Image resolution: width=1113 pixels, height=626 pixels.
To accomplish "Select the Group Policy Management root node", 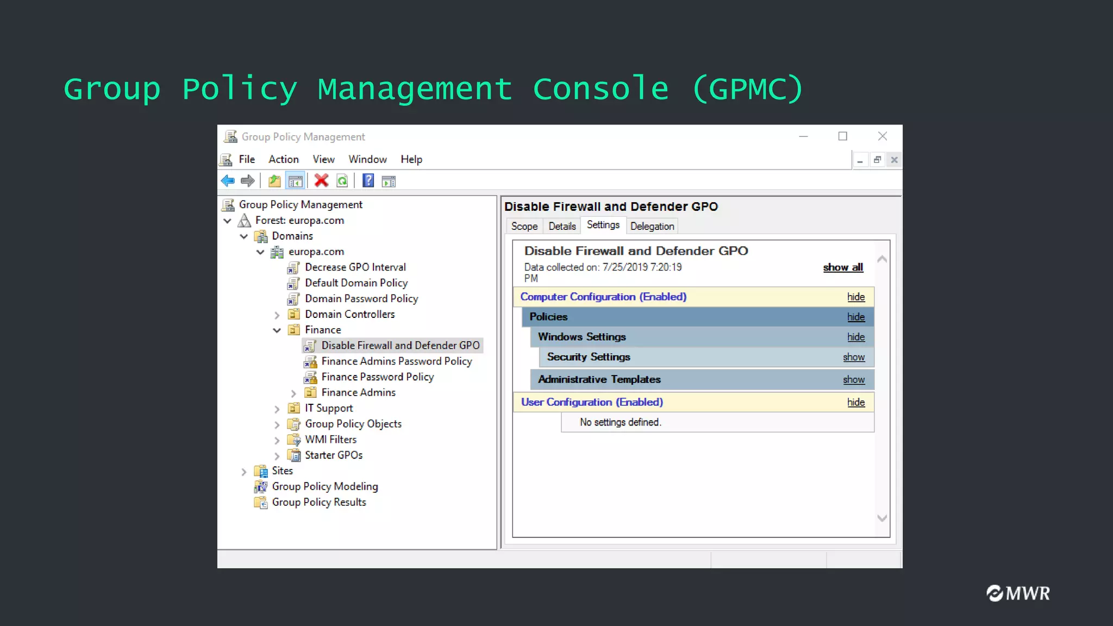I will pos(301,205).
